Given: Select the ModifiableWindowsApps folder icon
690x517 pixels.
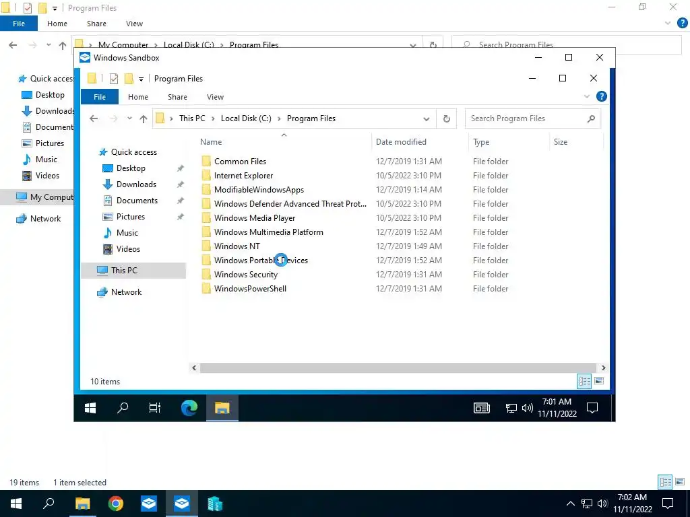Looking at the screenshot, I should (x=206, y=189).
